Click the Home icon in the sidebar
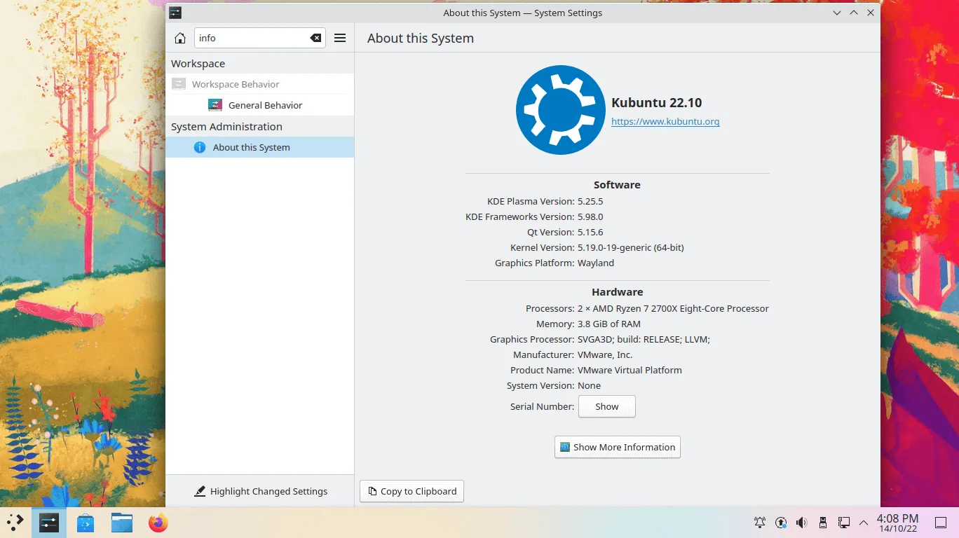The width and height of the screenshot is (959, 538). pyautogui.click(x=179, y=38)
